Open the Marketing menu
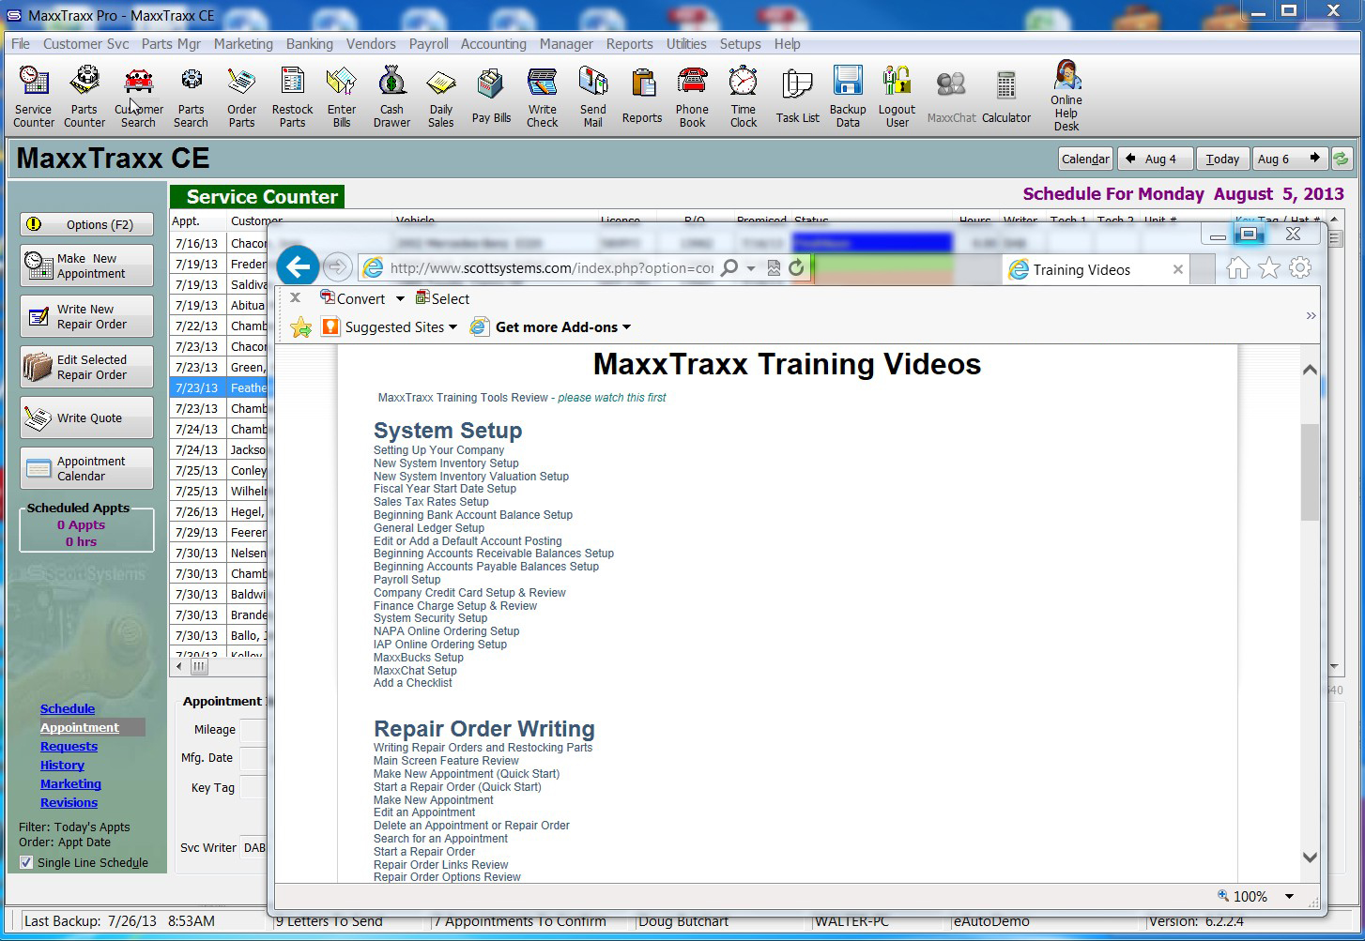Screen dimensions: 1365x941 243,44
